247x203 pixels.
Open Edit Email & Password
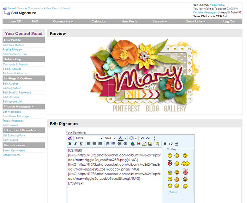click(17, 93)
